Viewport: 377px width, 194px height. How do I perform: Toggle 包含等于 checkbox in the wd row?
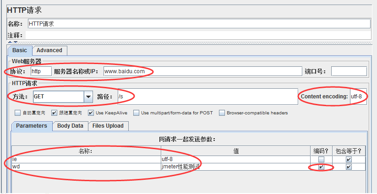349,167
